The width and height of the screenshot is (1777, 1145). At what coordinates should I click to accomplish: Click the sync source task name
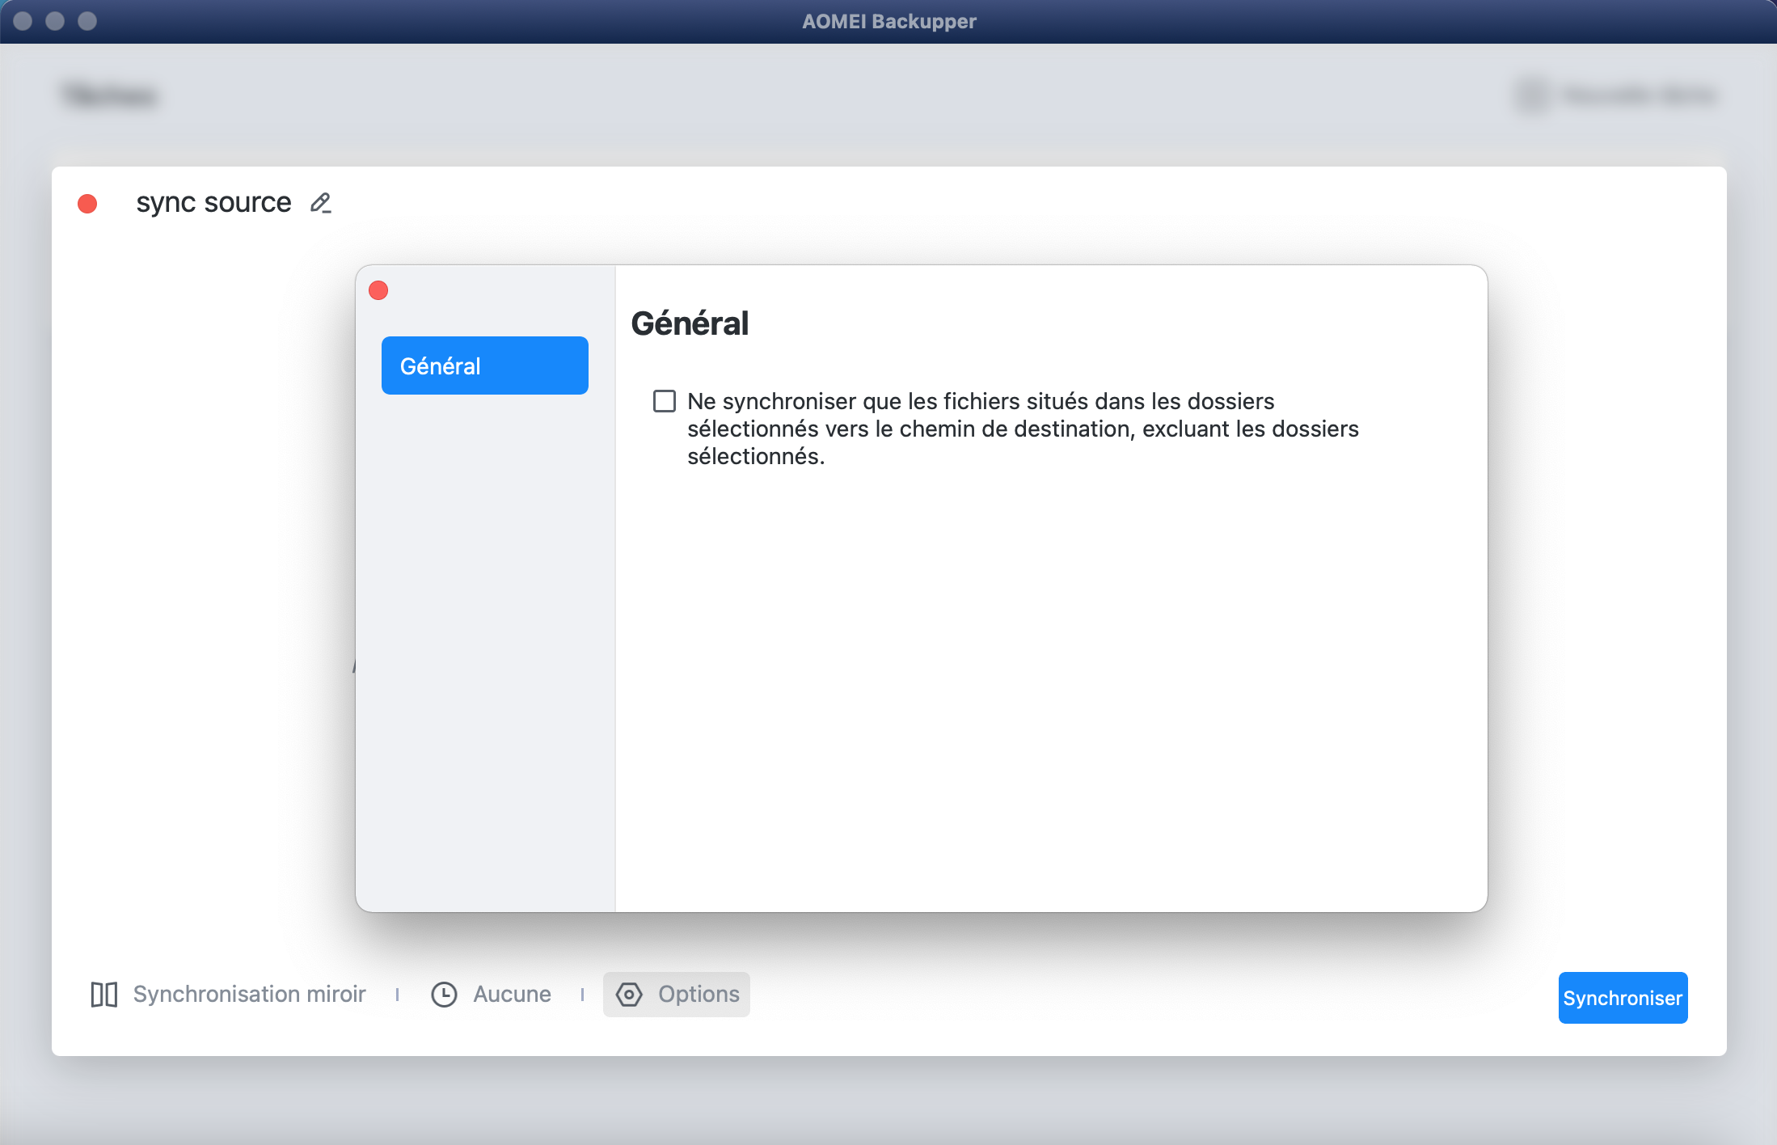(x=213, y=202)
